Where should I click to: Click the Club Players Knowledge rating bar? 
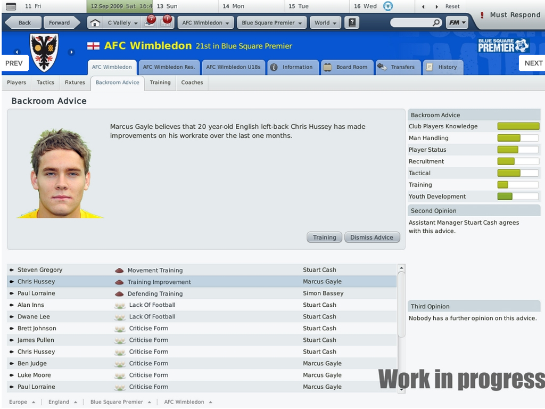518,126
